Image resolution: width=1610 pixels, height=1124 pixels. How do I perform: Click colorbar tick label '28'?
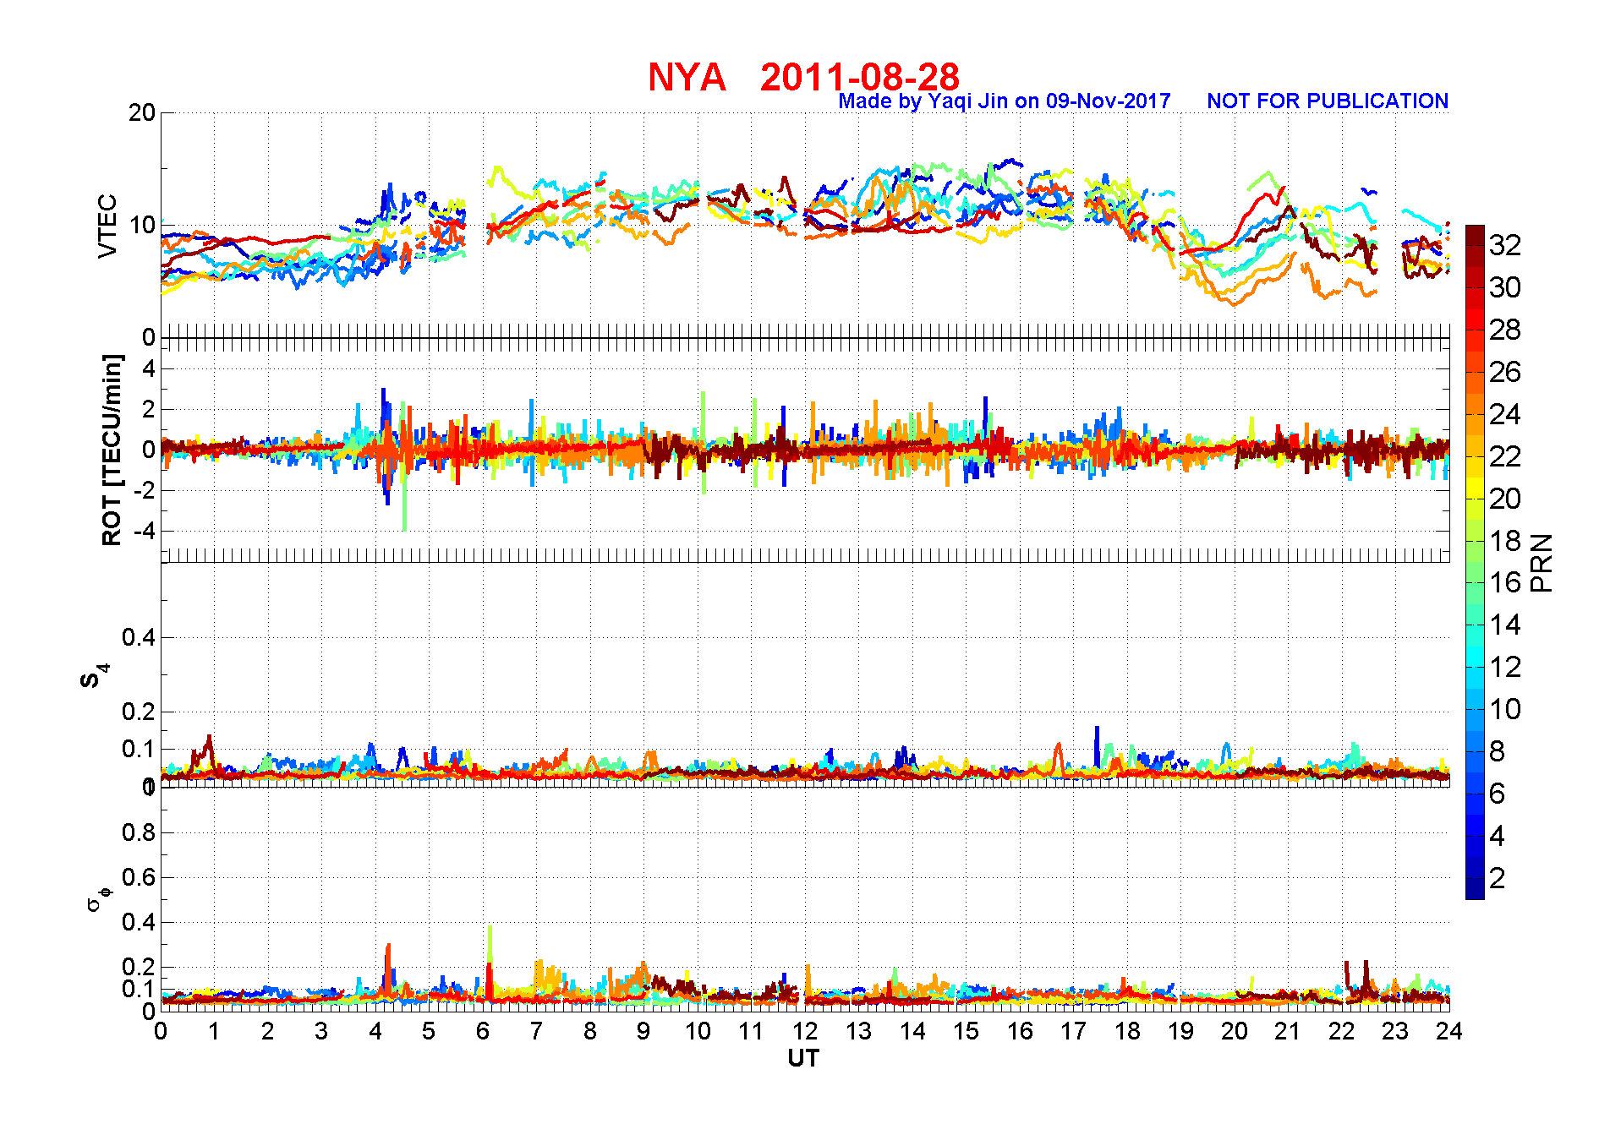1505,330
